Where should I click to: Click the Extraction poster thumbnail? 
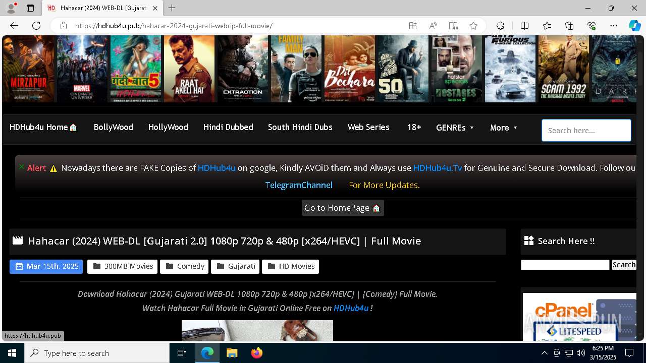click(x=243, y=69)
